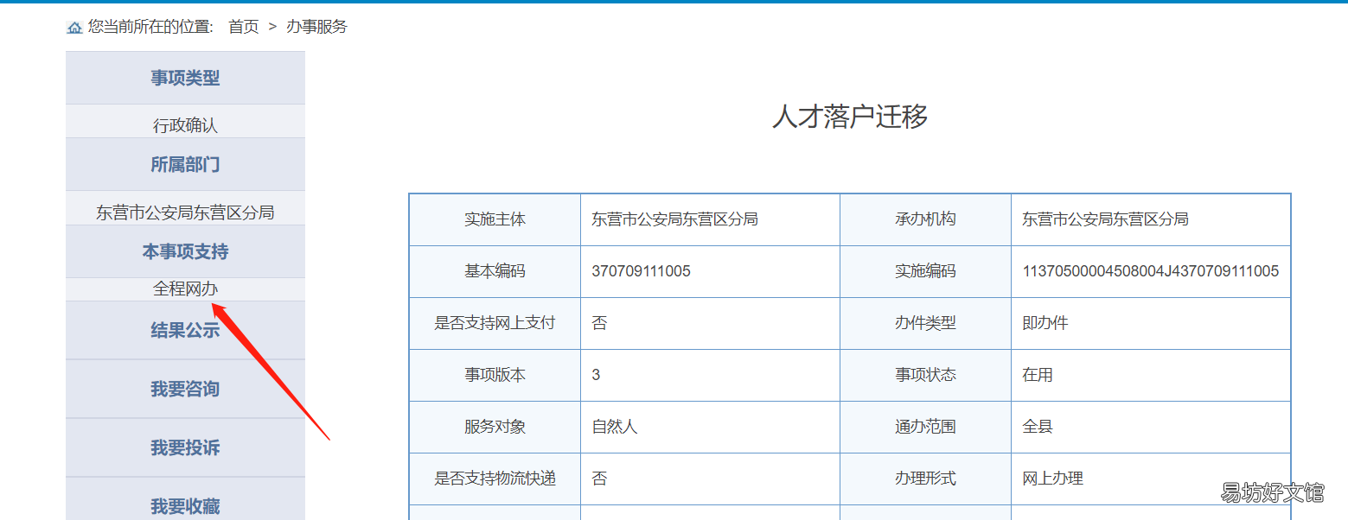Click 东营市公安局东营区分局 in the sidebar

coord(185,212)
